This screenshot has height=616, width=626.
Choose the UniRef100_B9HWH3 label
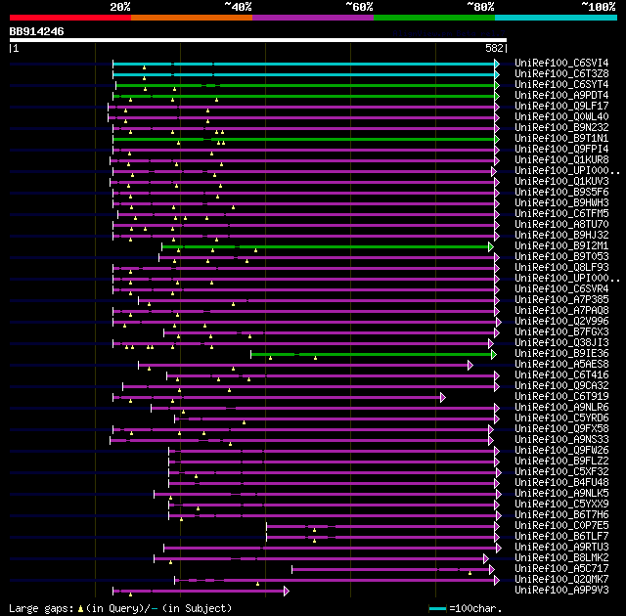pos(561,203)
